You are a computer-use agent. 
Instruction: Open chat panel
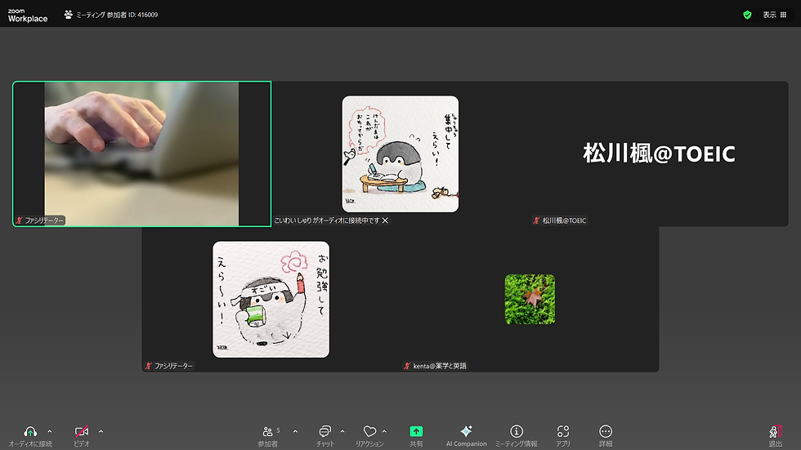pyautogui.click(x=325, y=436)
